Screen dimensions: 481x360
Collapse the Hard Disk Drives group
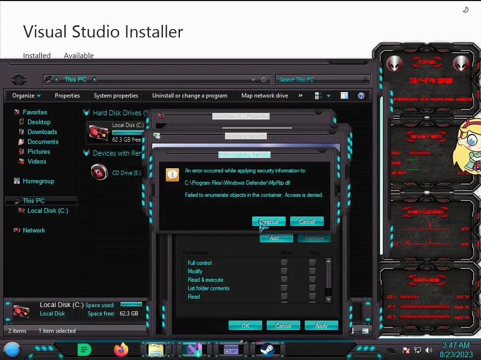tap(86, 112)
